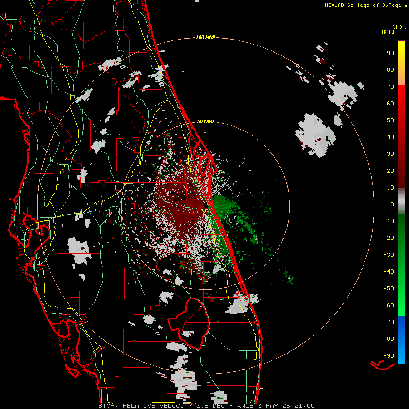Click the yellow top of velocity color bar

401,62
